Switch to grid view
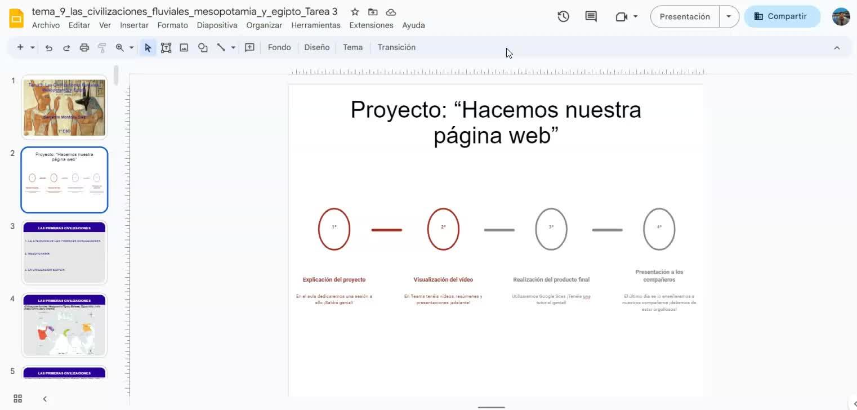857x410 pixels. pos(18,399)
